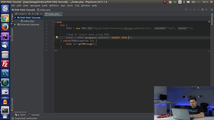Open the screenshot camera app in dock
The height and width of the screenshot is (120, 214).
tap(5, 92)
